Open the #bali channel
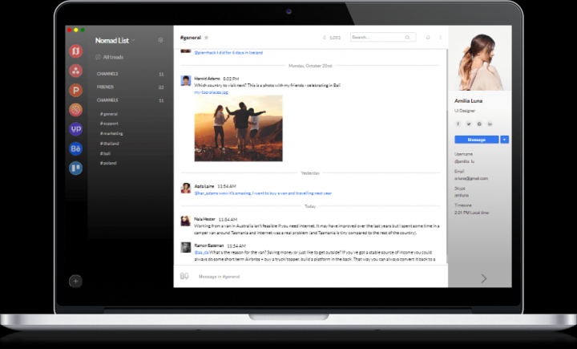This screenshot has height=349, width=577. click(105, 153)
